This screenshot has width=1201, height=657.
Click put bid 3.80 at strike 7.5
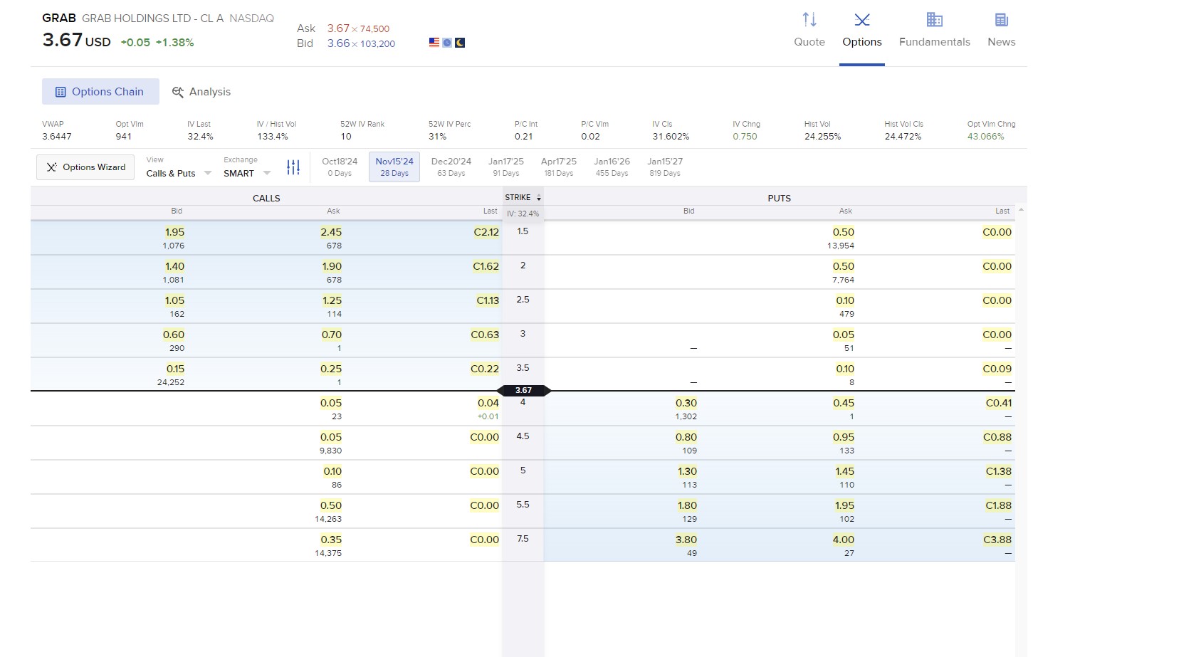(x=686, y=540)
